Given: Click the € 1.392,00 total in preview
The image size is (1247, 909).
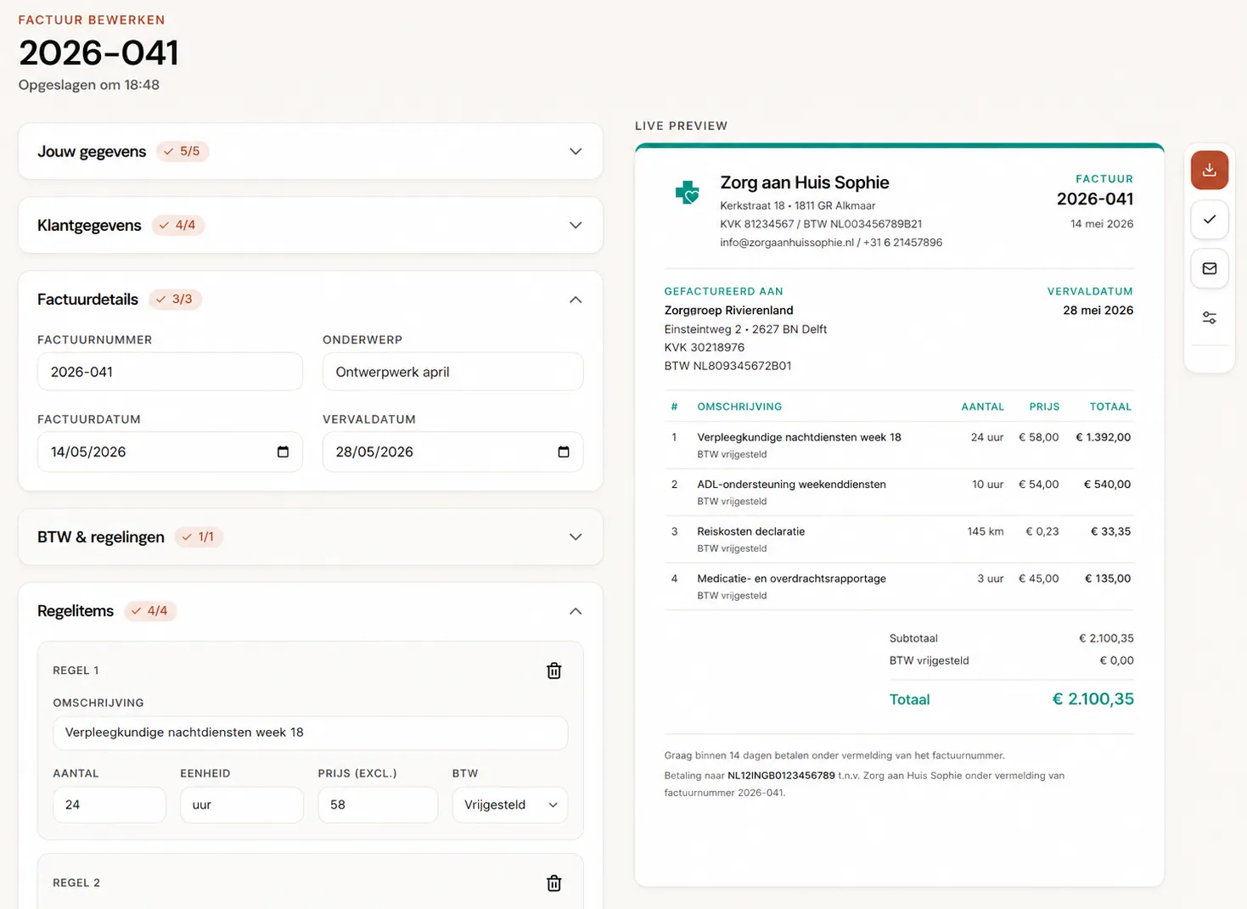Looking at the screenshot, I should click(1104, 437).
